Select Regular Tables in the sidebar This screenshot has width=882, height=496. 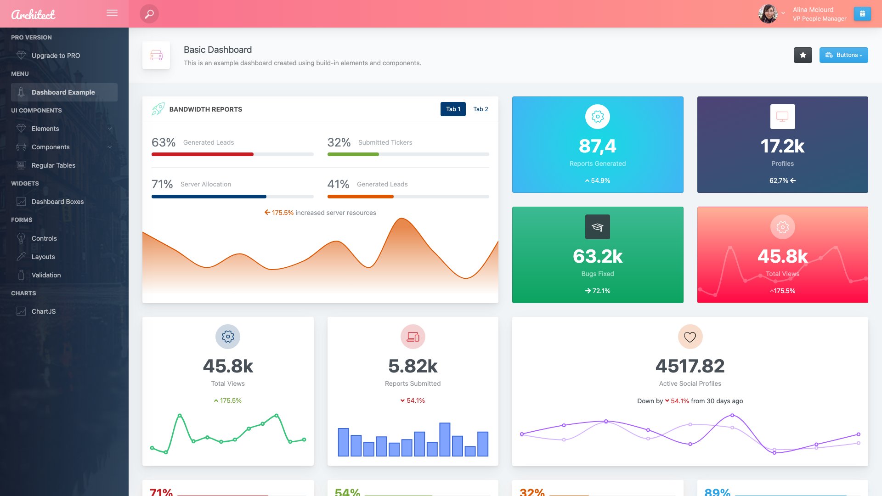pos(53,165)
